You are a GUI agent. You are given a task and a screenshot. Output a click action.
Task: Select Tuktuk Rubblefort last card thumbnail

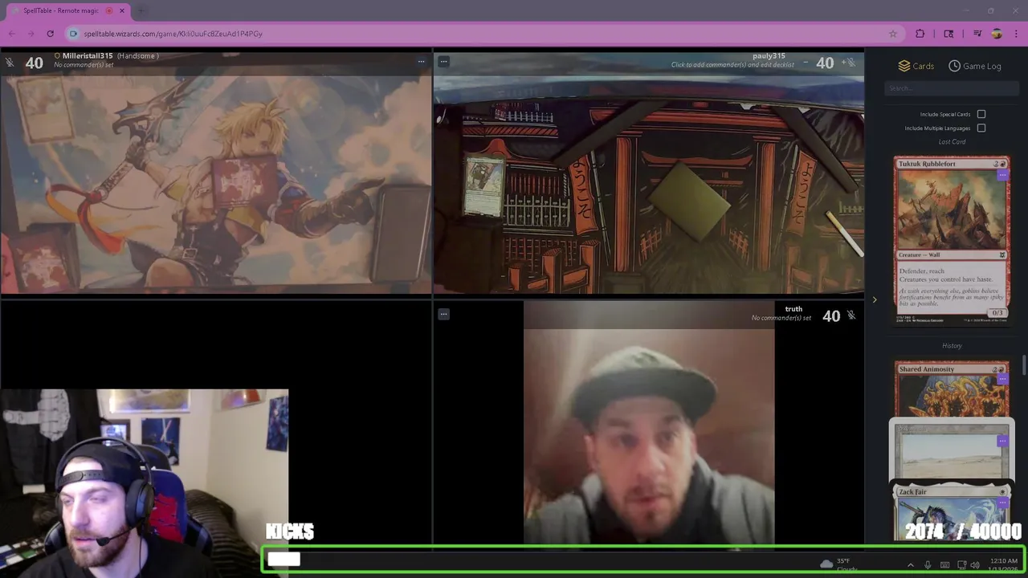952,241
